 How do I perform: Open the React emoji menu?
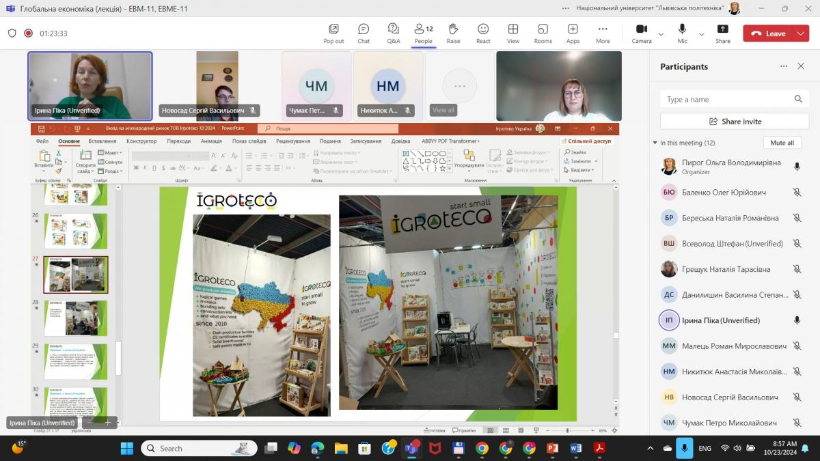pyautogui.click(x=483, y=33)
